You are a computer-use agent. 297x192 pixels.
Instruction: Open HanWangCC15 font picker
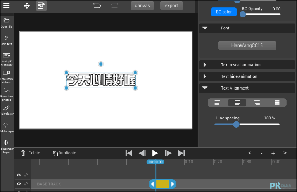[247, 45]
